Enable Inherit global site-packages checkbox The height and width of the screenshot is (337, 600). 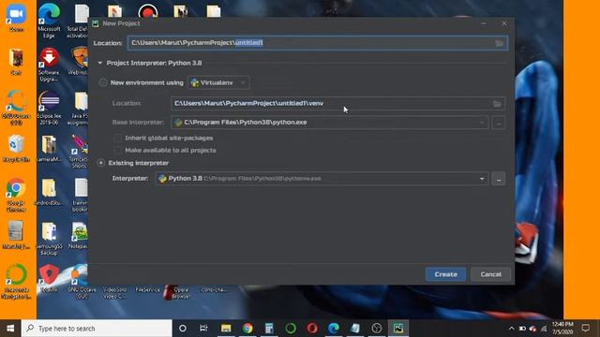click(x=118, y=138)
